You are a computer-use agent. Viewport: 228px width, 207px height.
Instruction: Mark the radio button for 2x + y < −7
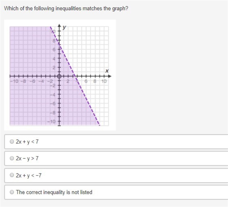point(12,175)
